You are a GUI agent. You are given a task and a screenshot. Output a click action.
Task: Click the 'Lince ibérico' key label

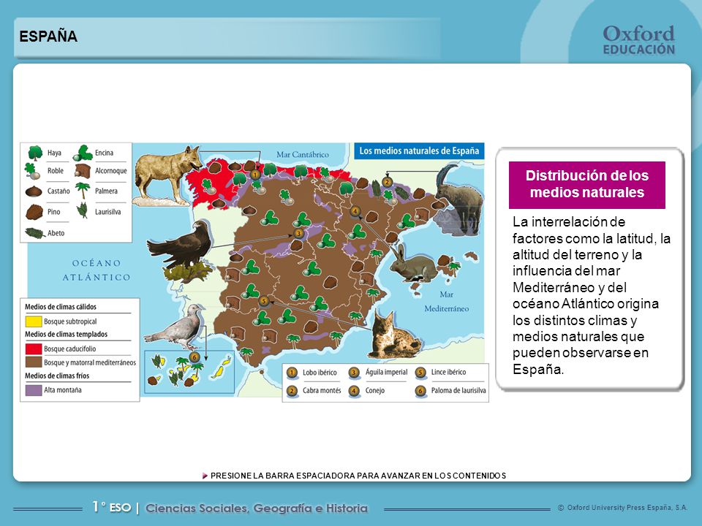(x=448, y=372)
